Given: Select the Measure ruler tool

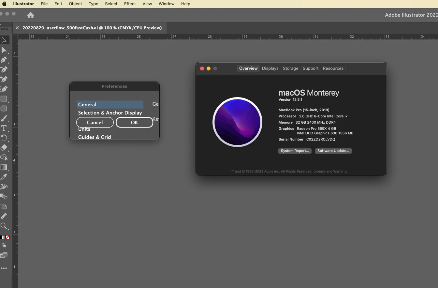Looking at the screenshot, I should (4, 216).
